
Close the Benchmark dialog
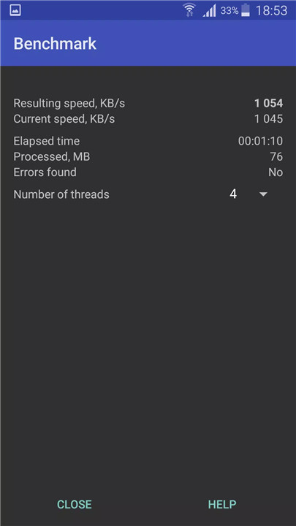74,504
